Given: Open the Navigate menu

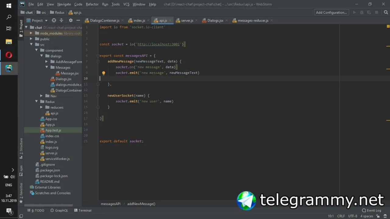Looking at the screenshot, I should (64, 4).
